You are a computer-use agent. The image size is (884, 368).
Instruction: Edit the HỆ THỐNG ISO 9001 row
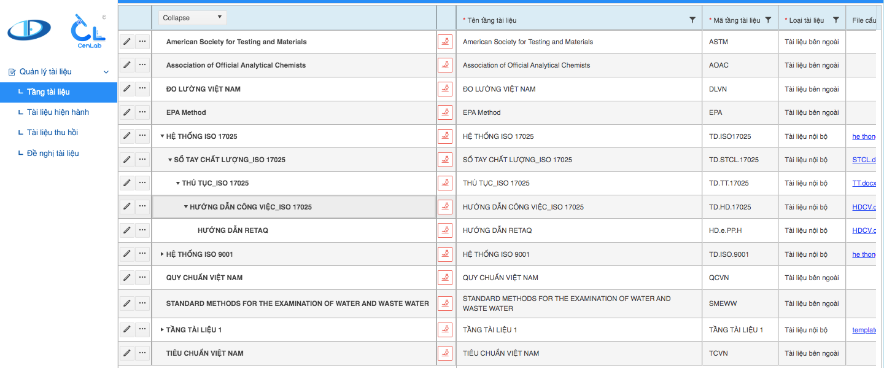(x=127, y=254)
